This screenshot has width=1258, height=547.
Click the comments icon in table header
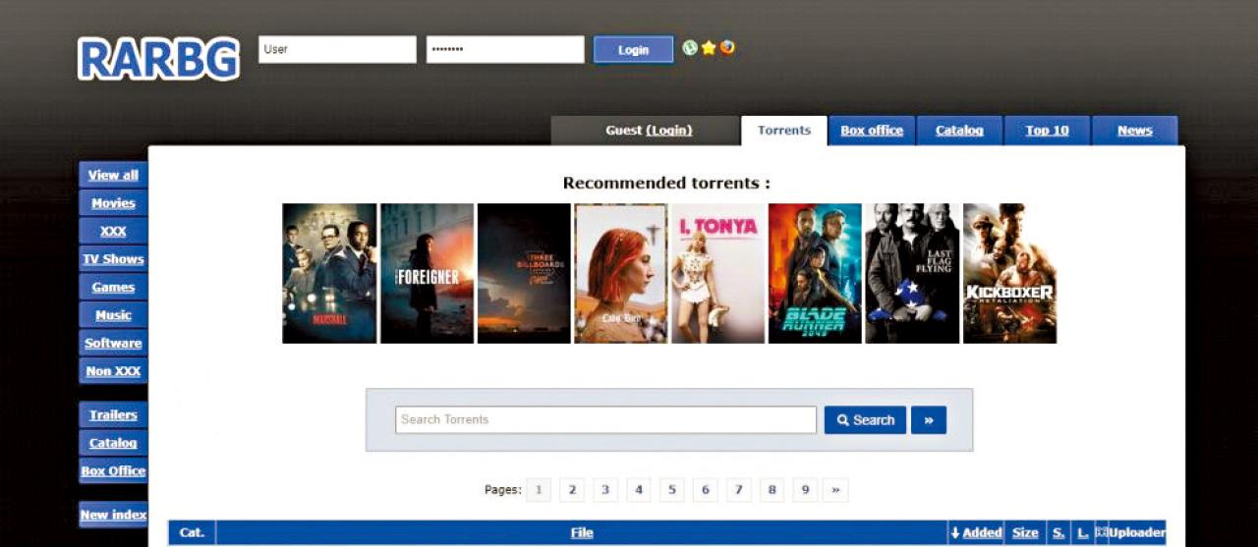[x=1101, y=532]
